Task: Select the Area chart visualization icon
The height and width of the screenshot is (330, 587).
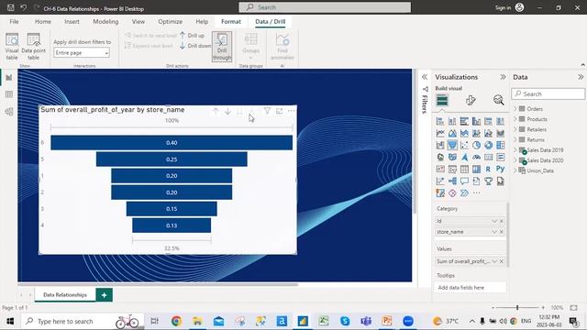Action: tap(452, 133)
